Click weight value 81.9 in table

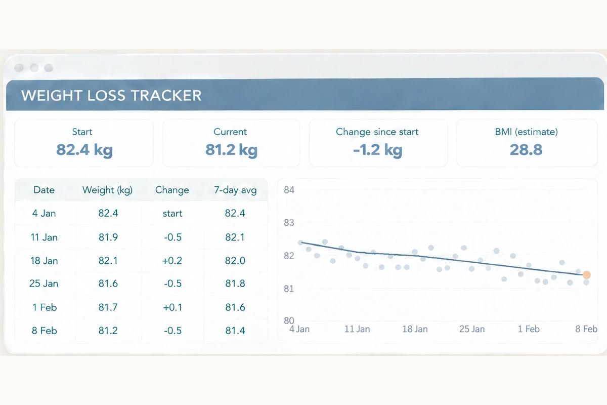point(108,237)
